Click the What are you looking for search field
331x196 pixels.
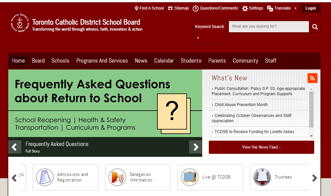tap(269, 27)
